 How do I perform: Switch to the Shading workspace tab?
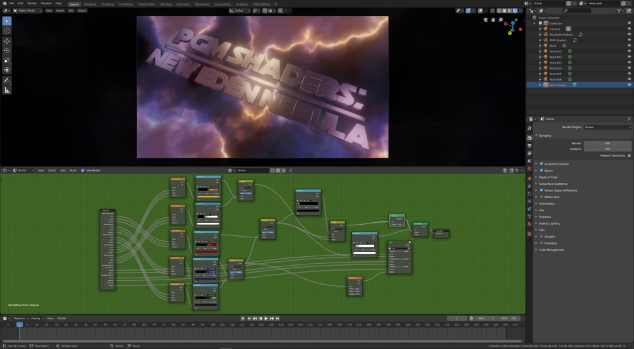(x=166, y=4)
